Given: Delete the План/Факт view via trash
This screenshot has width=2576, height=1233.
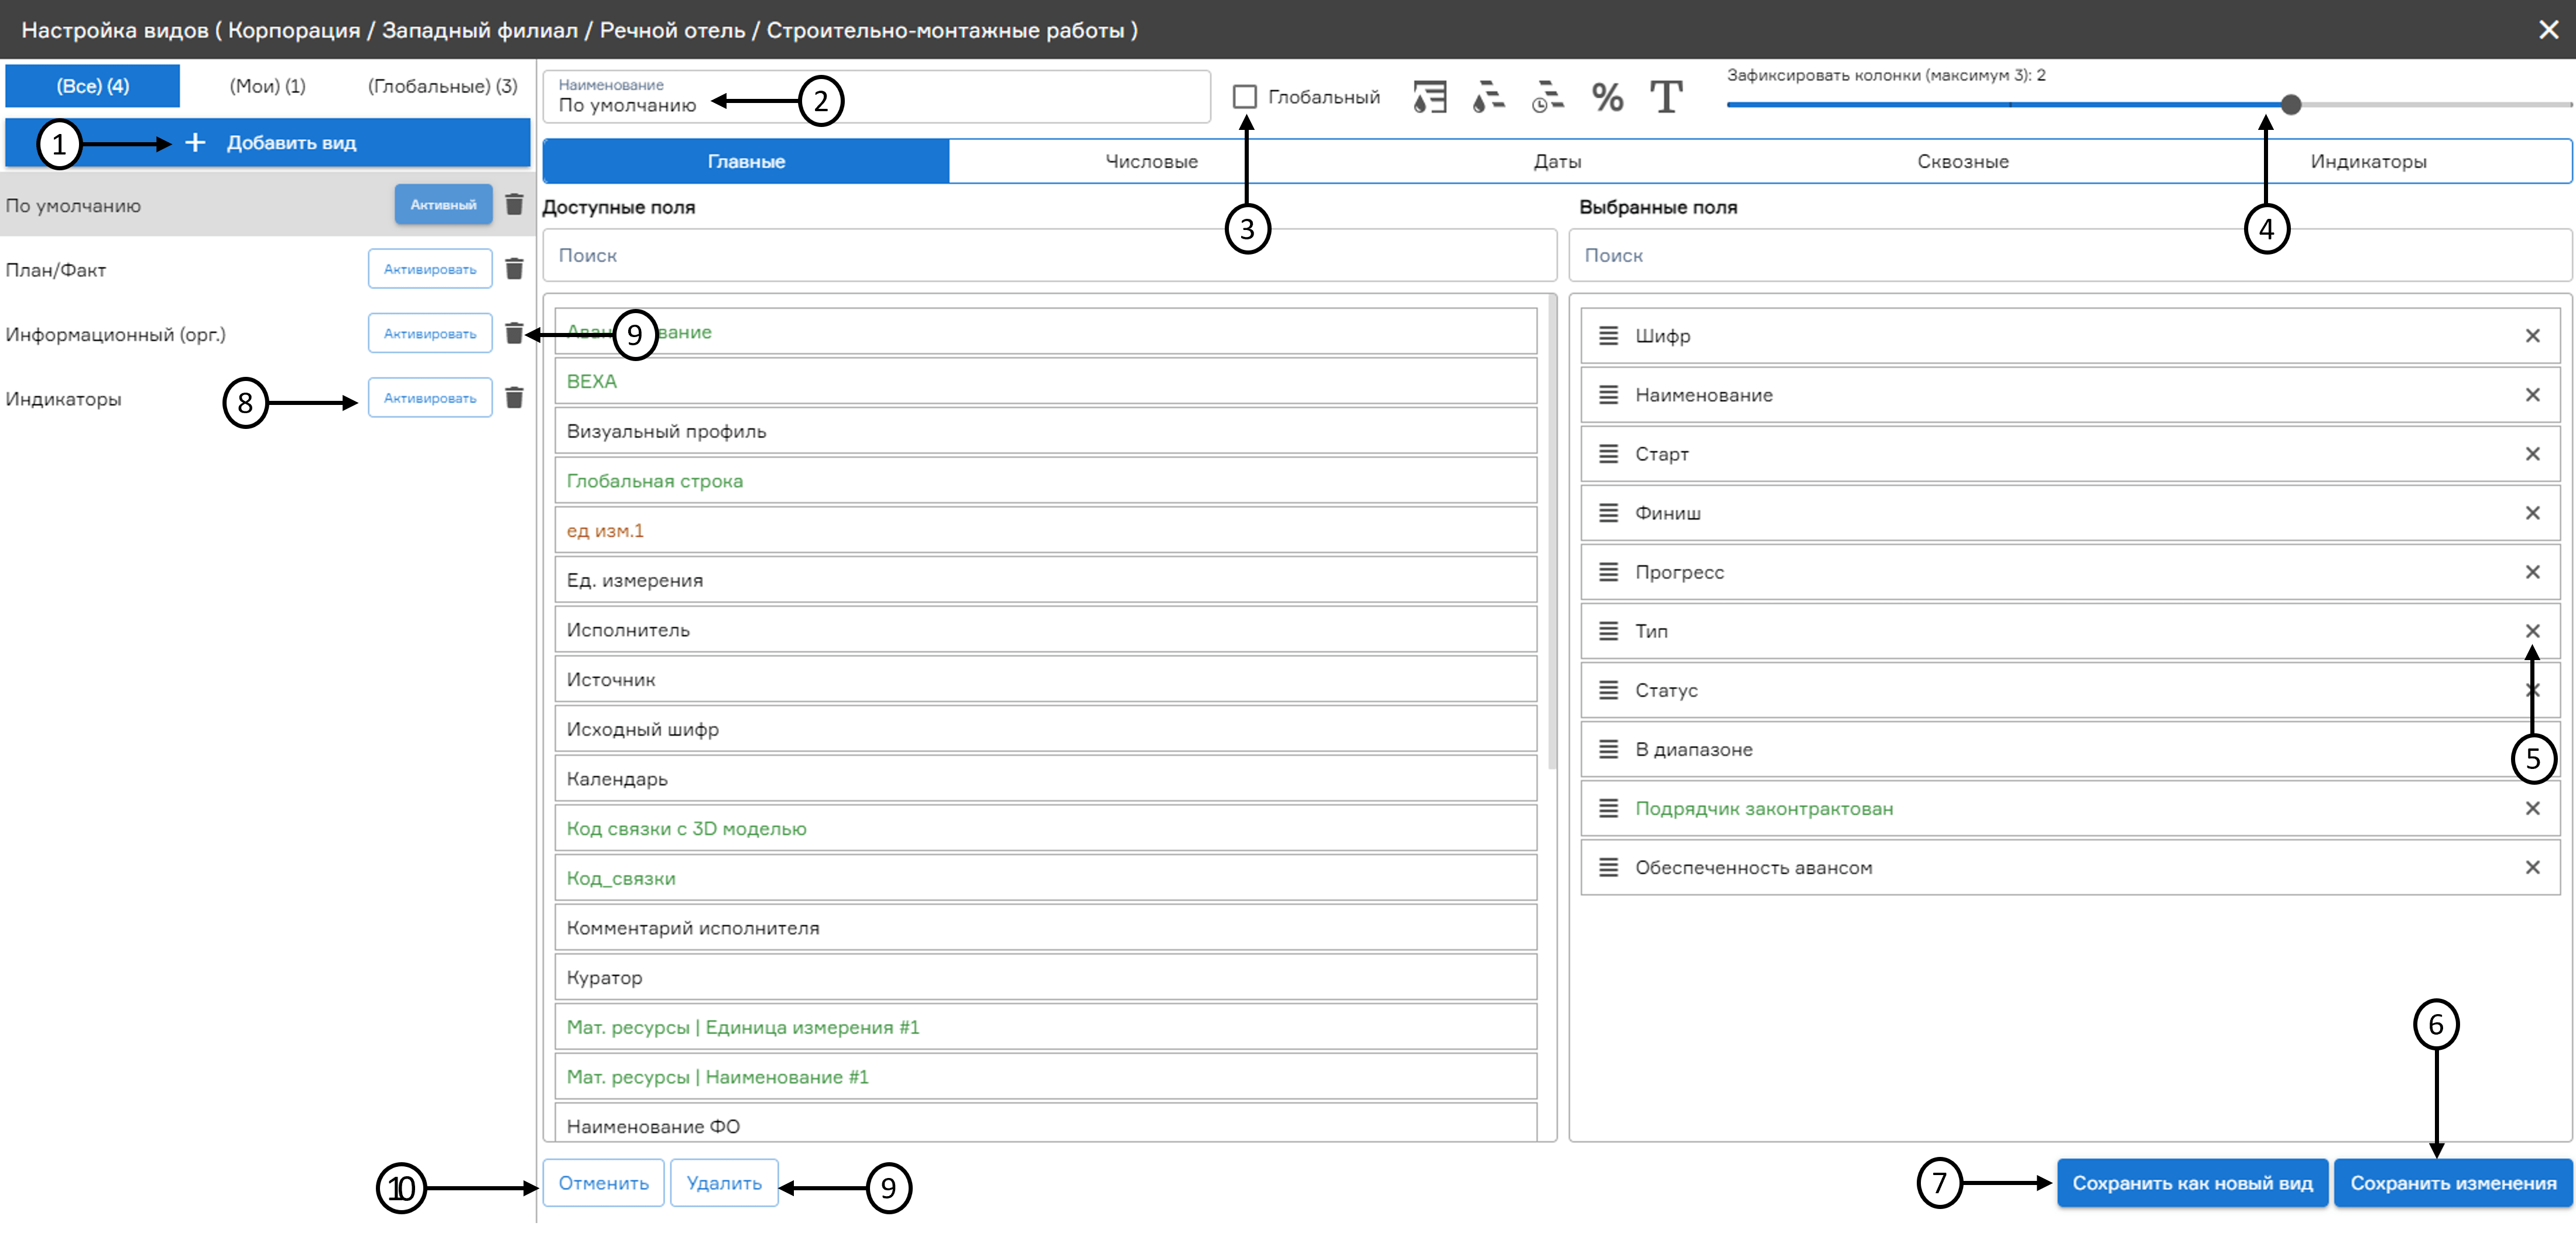Looking at the screenshot, I should pos(514,269).
